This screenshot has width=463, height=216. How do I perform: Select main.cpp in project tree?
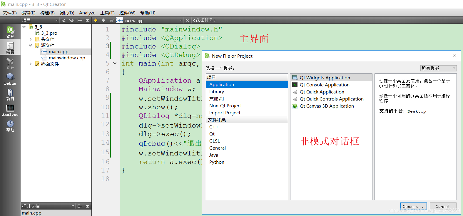pos(58,51)
